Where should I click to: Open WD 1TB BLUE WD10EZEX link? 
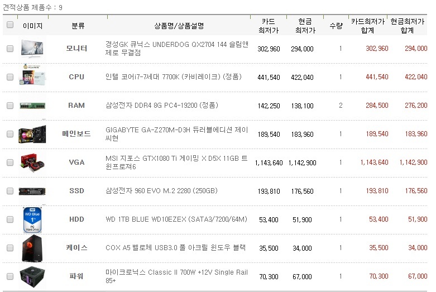coord(176,219)
